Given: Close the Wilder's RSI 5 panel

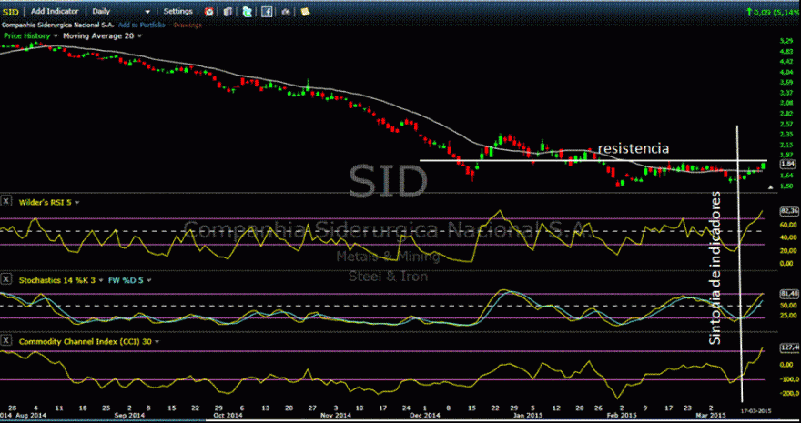Looking at the screenshot, I should (x=5, y=202).
